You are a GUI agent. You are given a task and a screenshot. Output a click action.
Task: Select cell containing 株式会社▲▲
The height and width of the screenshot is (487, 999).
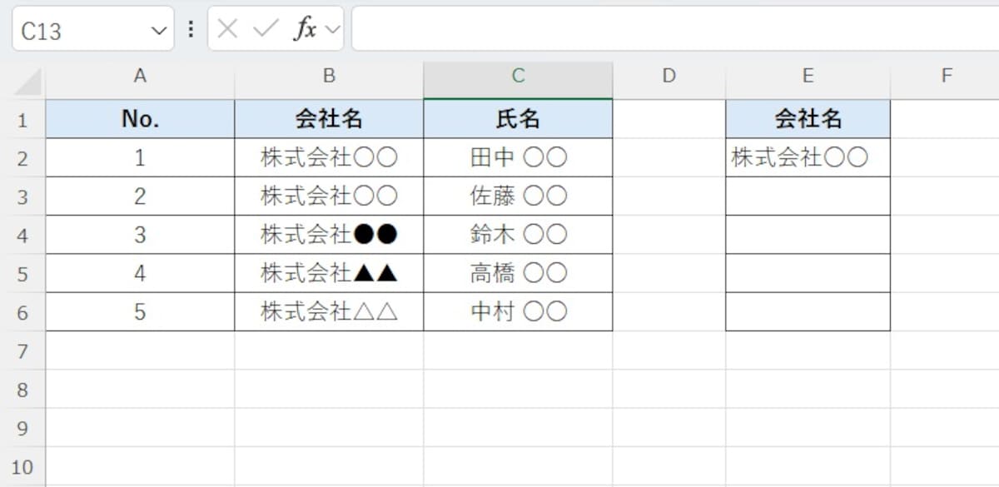pos(329,273)
